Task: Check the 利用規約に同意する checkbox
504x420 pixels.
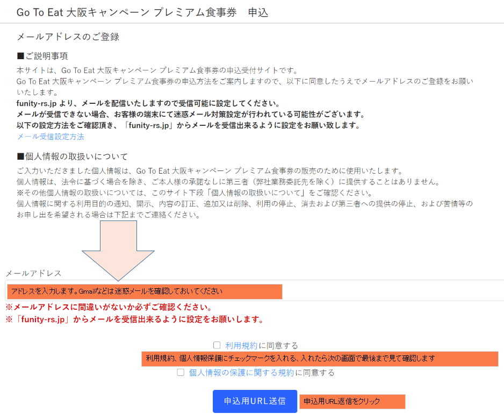Action: tap(217, 345)
